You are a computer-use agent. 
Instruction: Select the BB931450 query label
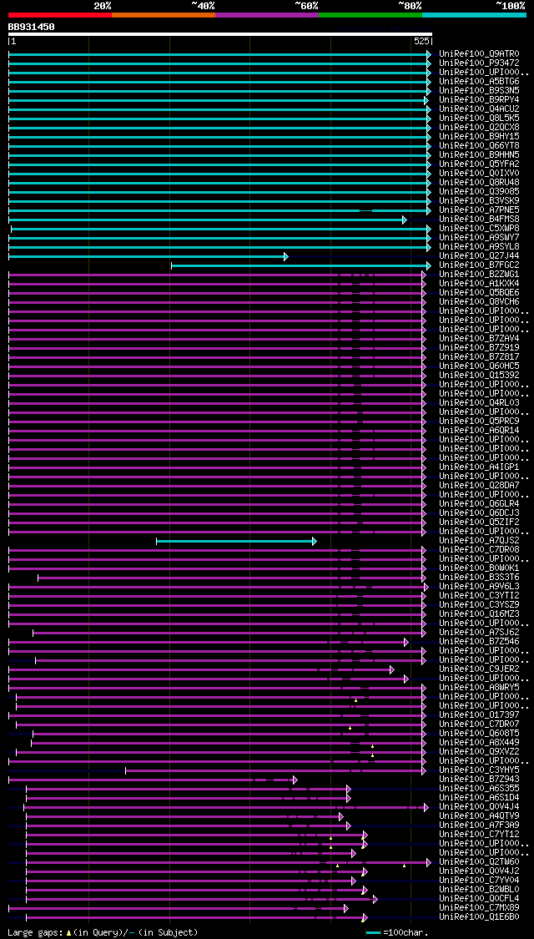pyautogui.click(x=32, y=27)
